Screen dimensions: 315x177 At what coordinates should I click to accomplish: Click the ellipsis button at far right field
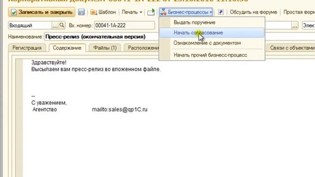(x=295, y=26)
